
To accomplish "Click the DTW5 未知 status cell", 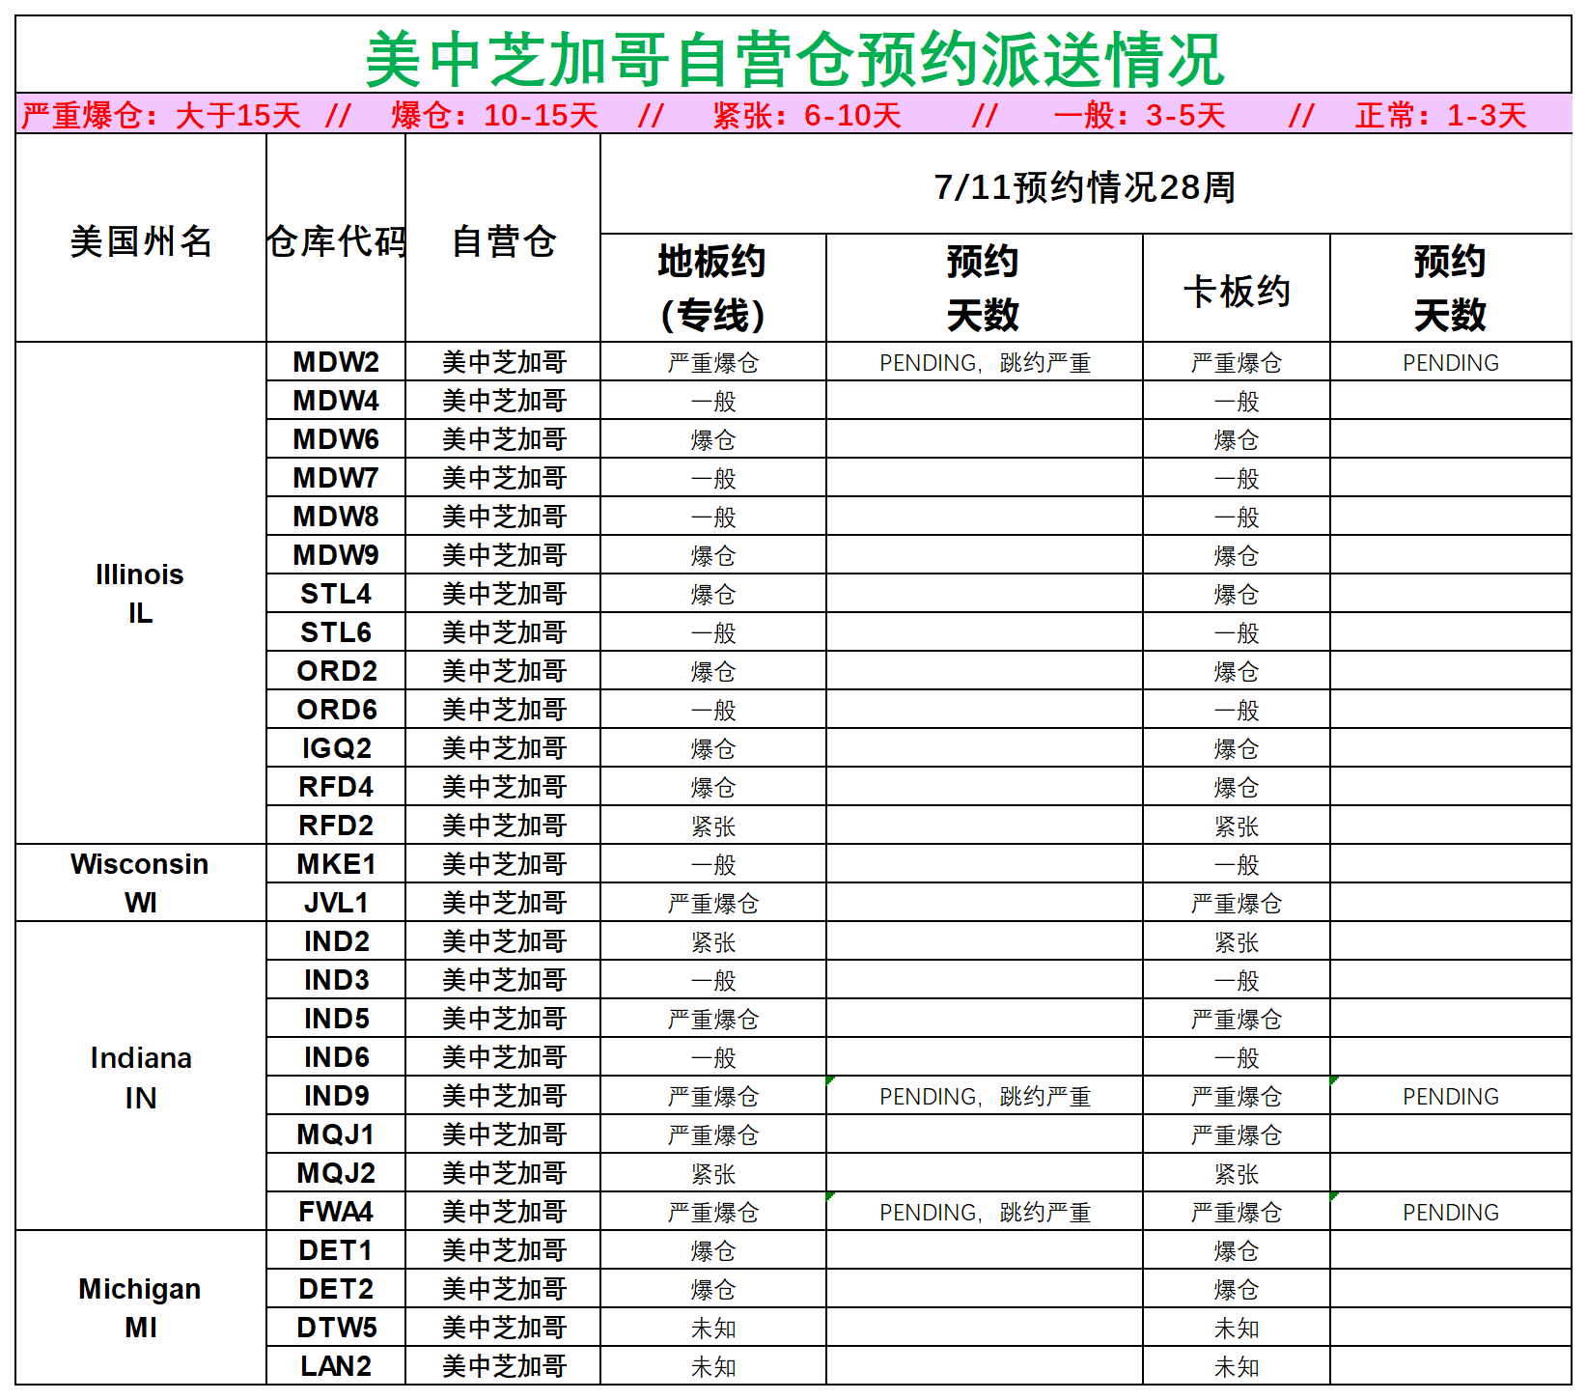I will point(712,1327).
